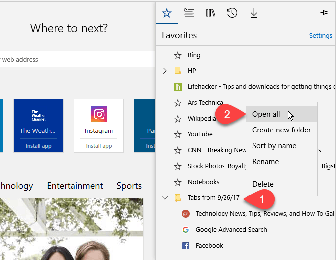Screen dimensions: 336x260
Task: Click the web address search field
Action: click(x=78, y=59)
